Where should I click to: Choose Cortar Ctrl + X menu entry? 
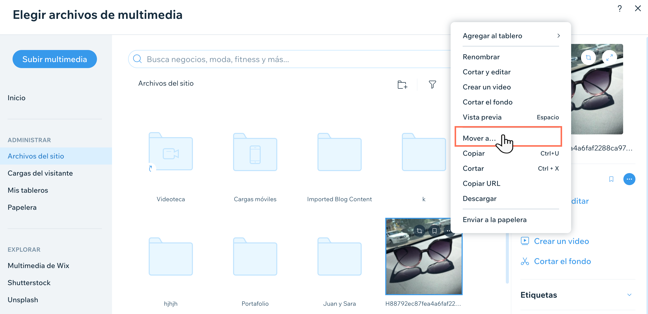510,169
